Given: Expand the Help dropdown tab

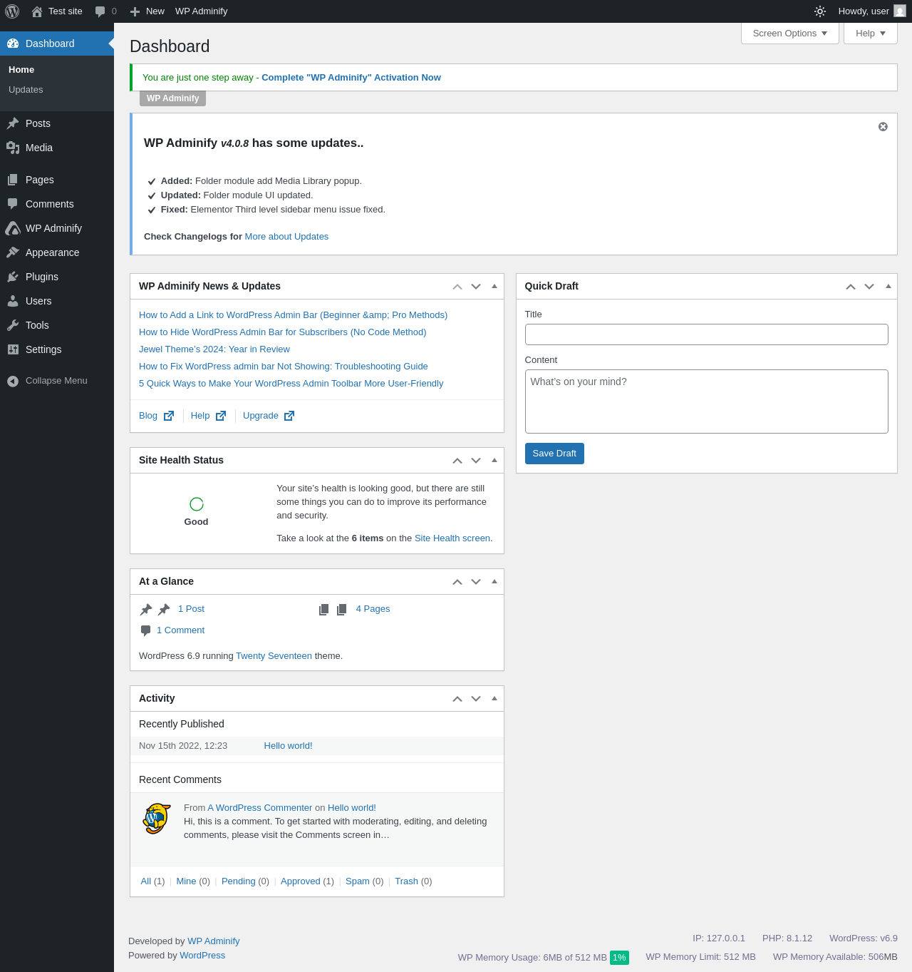Looking at the screenshot, I should pos(870,34).
